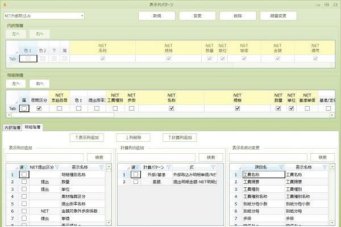Image resolution: width=341 pixels, height=227 pixels.
Task: Toggle the NET工費種別 checkbox in 明細階層 grid
Action: (x=115, y=108)
